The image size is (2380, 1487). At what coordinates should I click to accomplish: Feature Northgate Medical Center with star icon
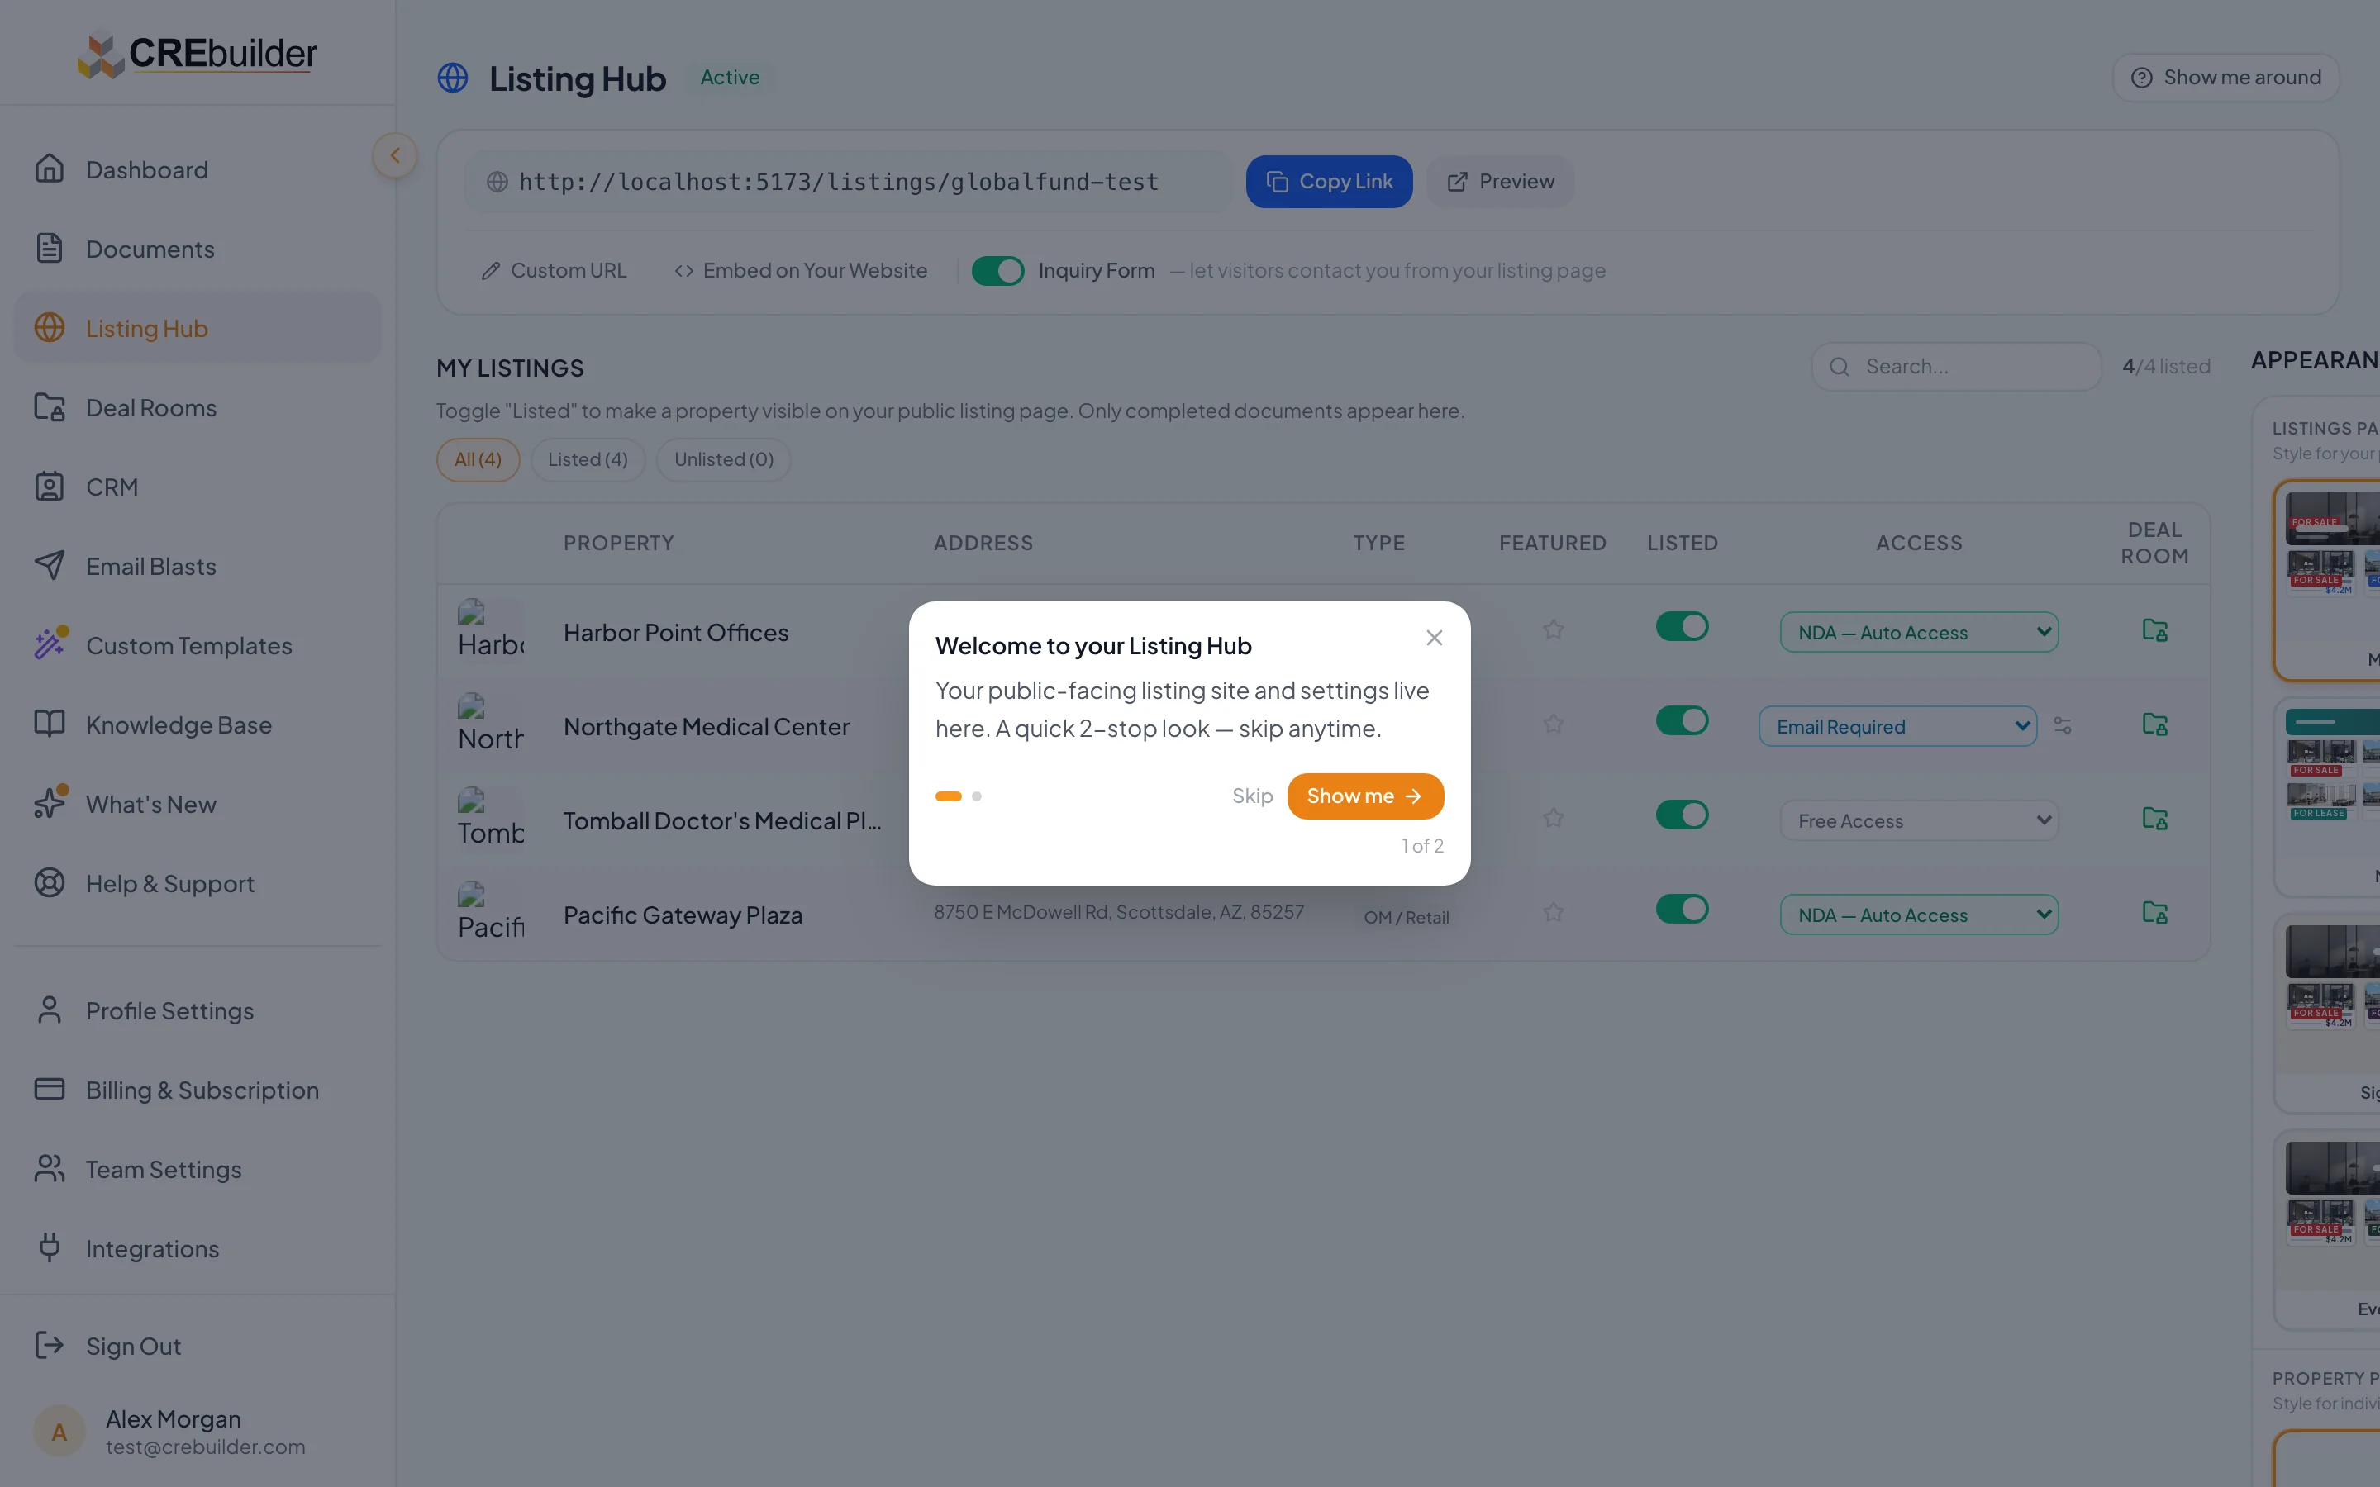[1553, 724]
